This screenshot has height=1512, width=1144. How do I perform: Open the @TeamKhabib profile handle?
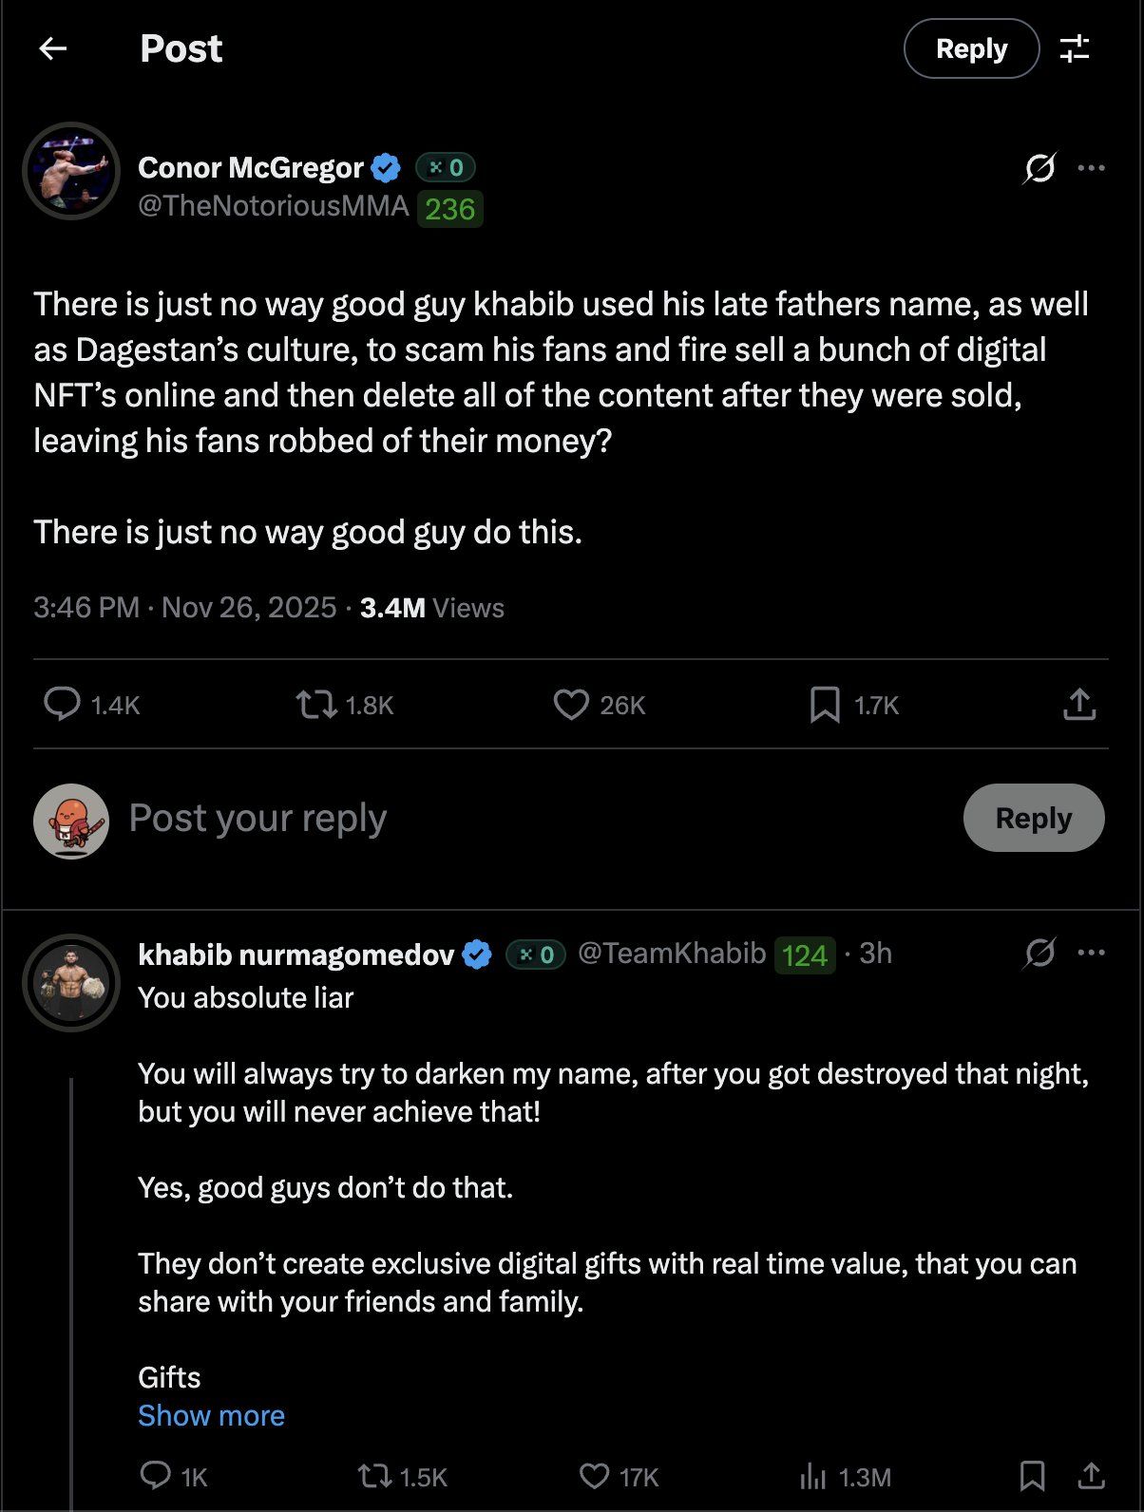(x=674, y=953)
